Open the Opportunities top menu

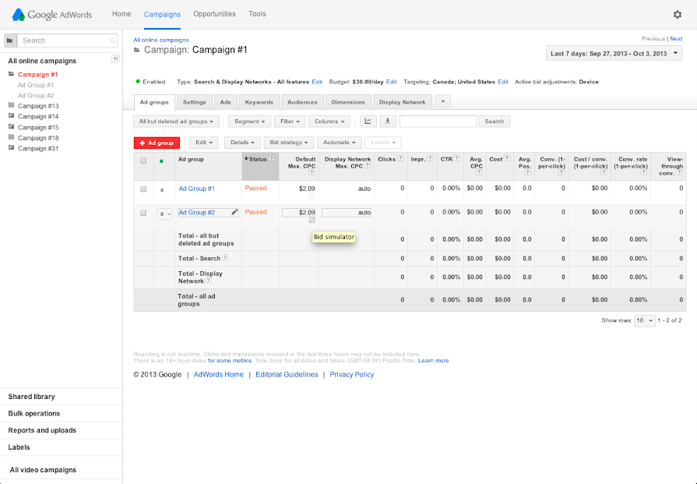click(214, 14)
